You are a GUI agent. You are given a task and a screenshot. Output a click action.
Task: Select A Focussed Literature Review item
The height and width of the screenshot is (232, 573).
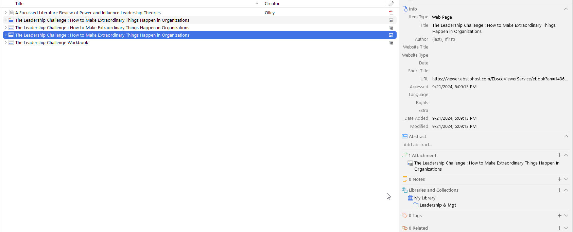(88, 13)
